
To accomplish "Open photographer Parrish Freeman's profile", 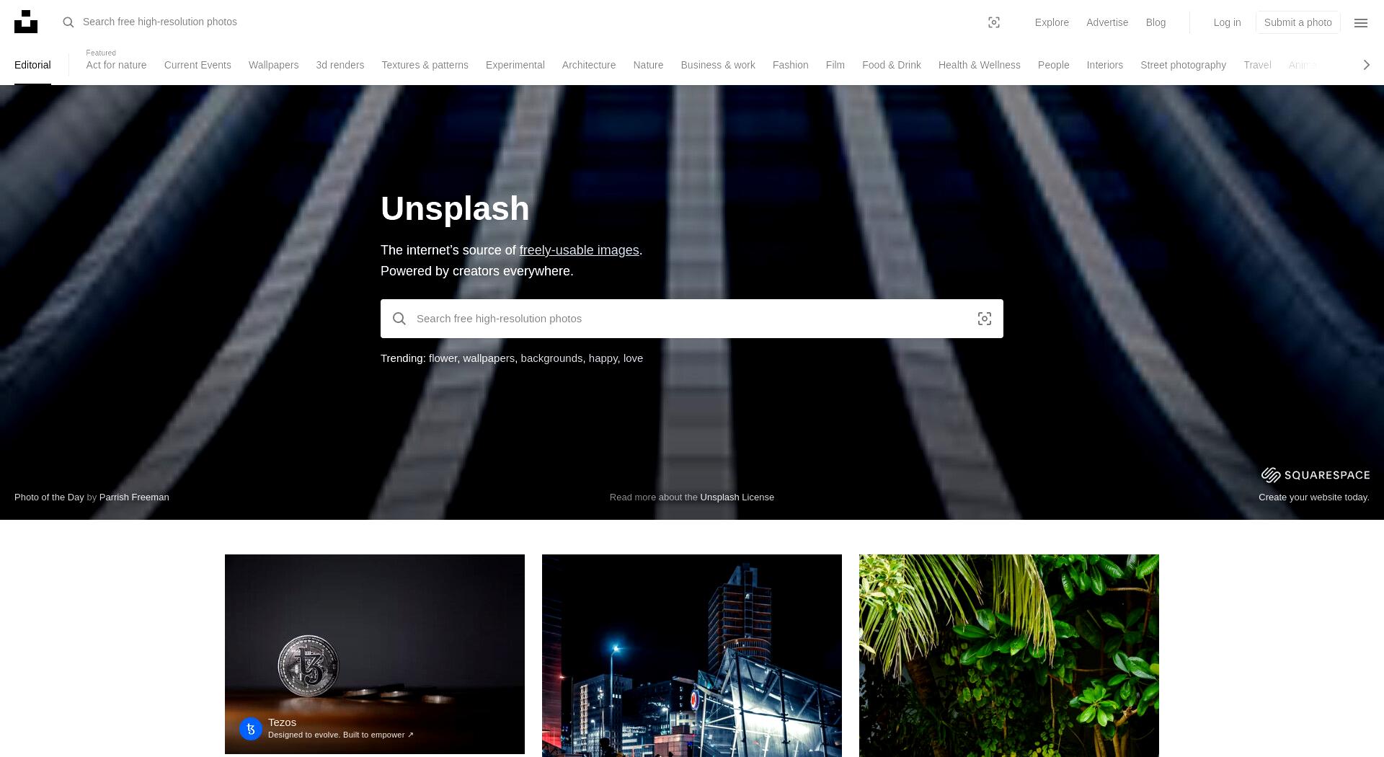I will 134,497.
